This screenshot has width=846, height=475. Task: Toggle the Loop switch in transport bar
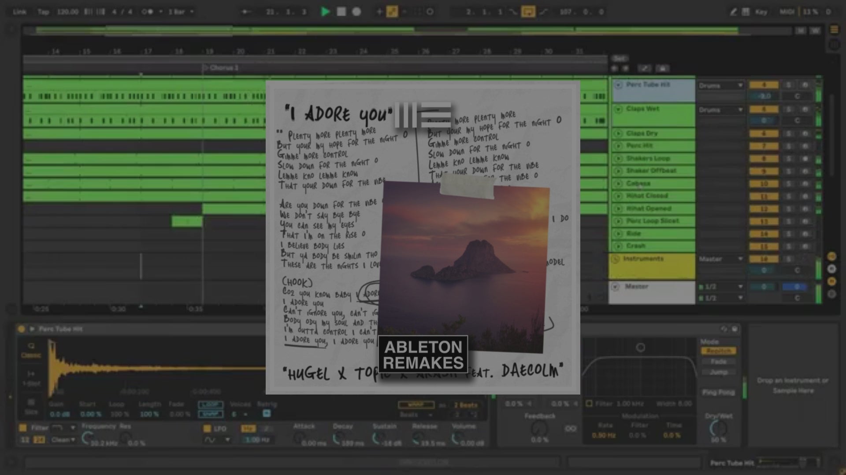point(528,12)
